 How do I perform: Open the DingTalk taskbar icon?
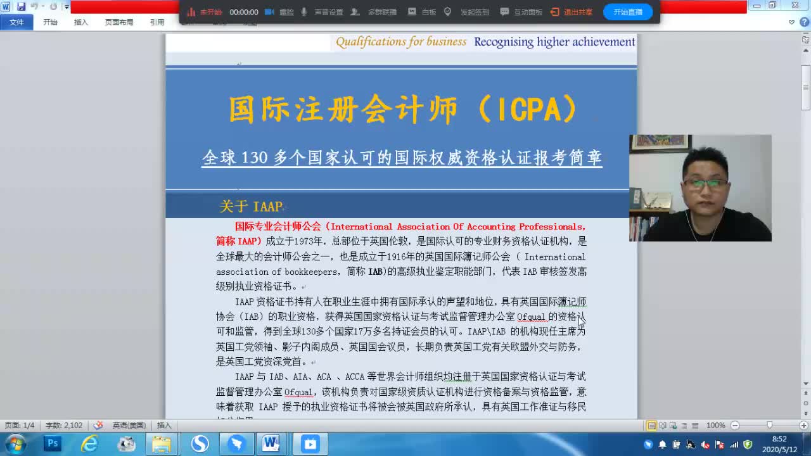pos(236,444)
